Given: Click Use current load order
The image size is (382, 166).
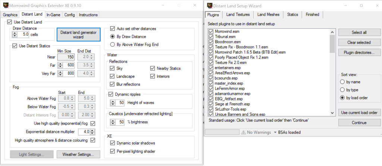Looking at the screenshot, I should [x=359, y=113].
